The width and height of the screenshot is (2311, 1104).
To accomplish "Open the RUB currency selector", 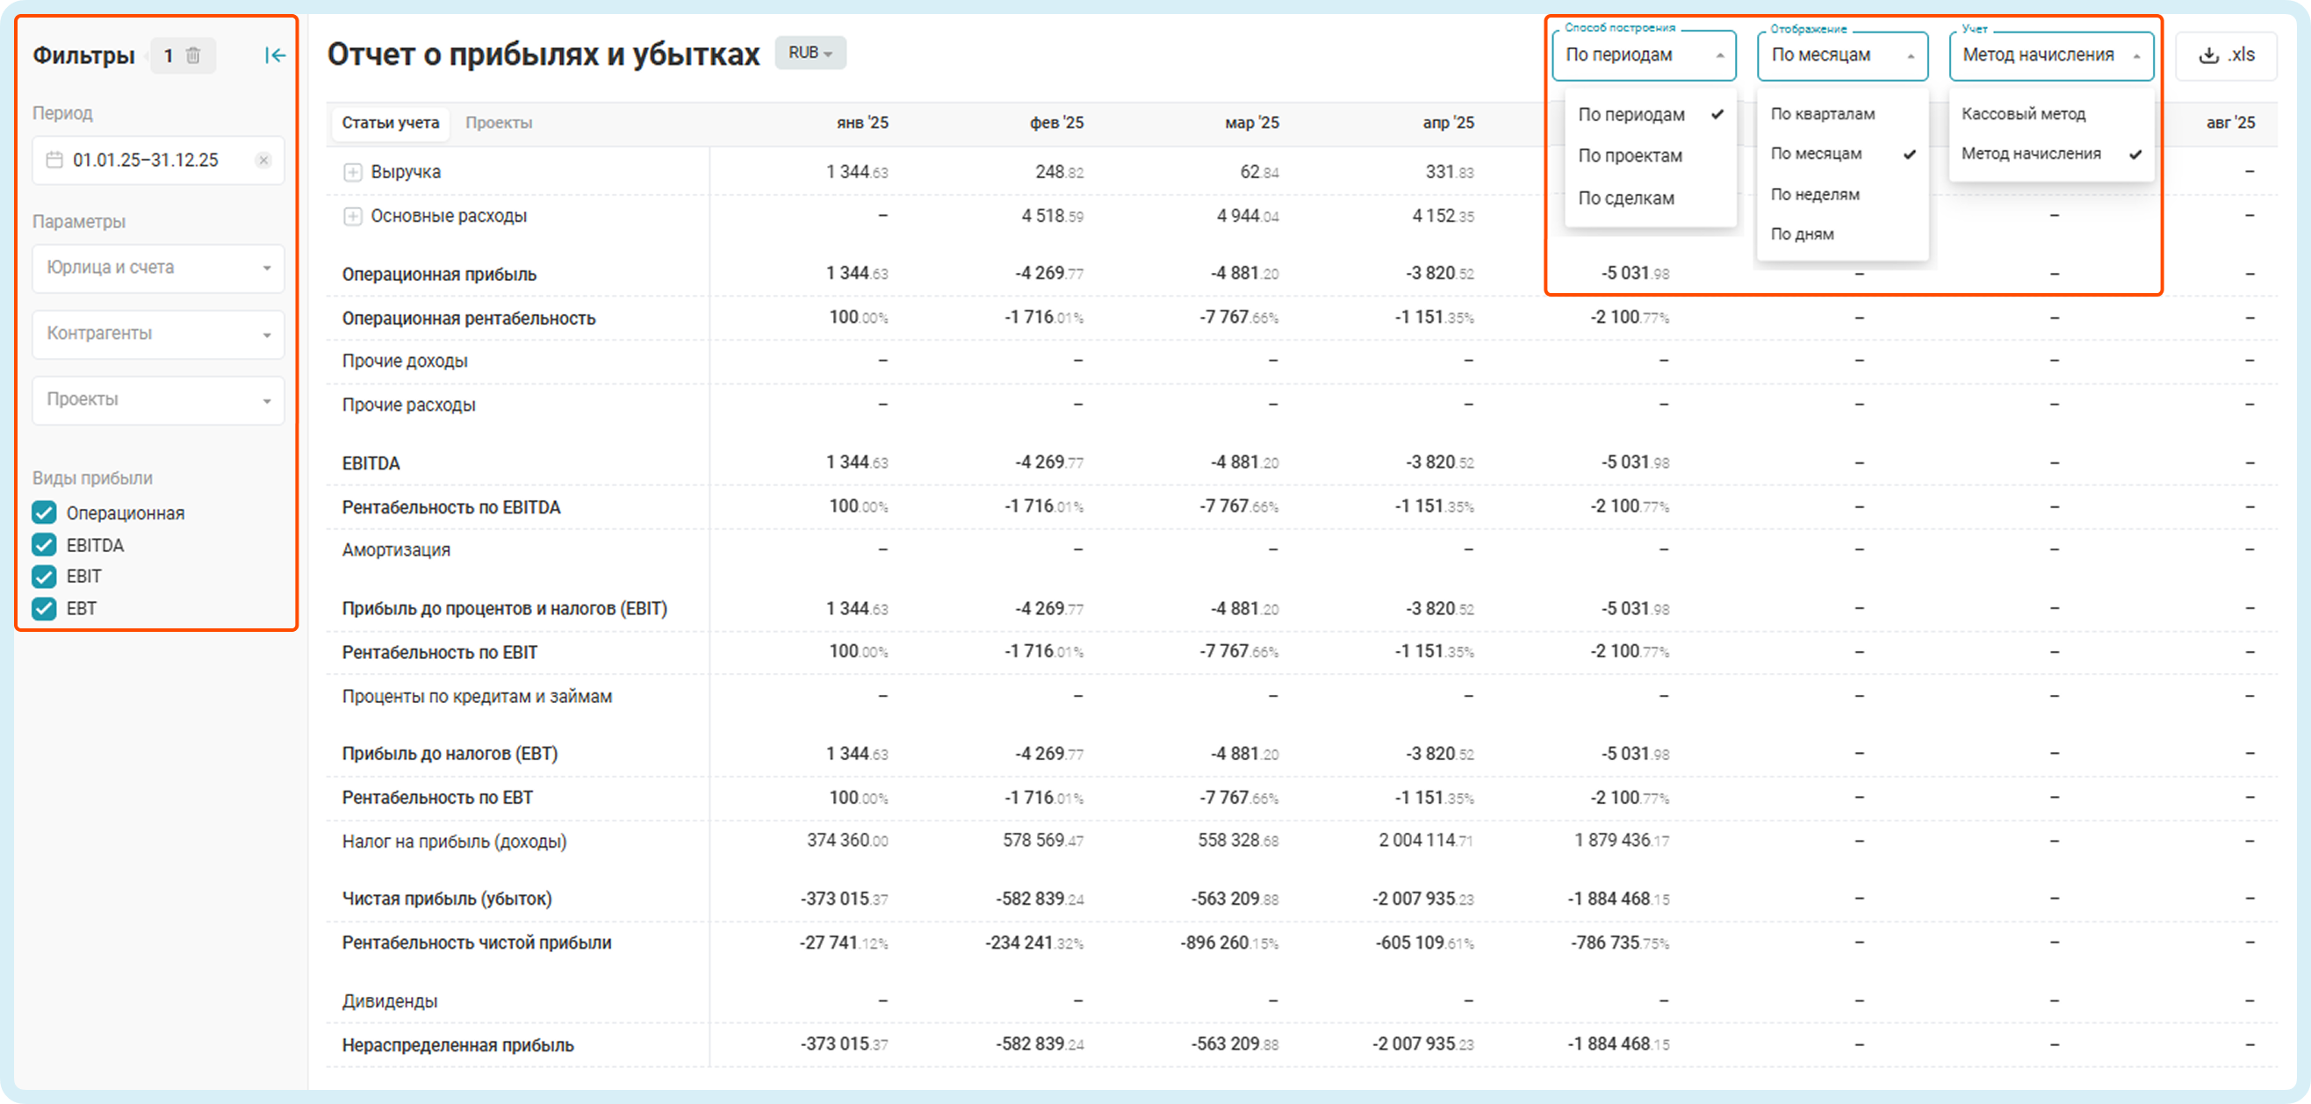I will (810, 53).
